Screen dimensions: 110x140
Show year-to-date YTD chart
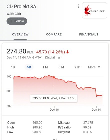pyautogui.click(x=77, y=67)
